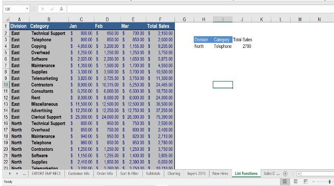Open the Sales C... sheet tab
Image resolution: width=334 pixels, height=186 pixels.
271,173
